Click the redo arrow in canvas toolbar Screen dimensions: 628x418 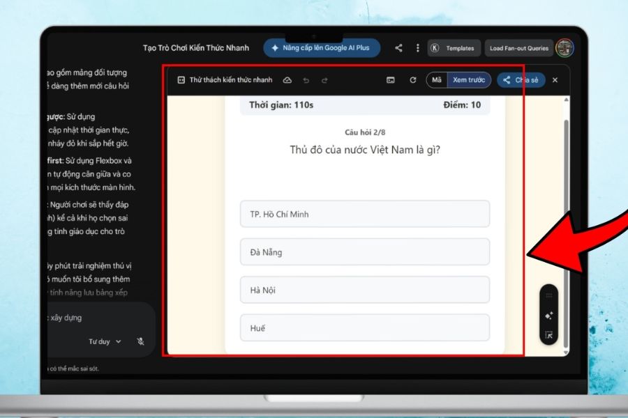[x=324, y=80]
